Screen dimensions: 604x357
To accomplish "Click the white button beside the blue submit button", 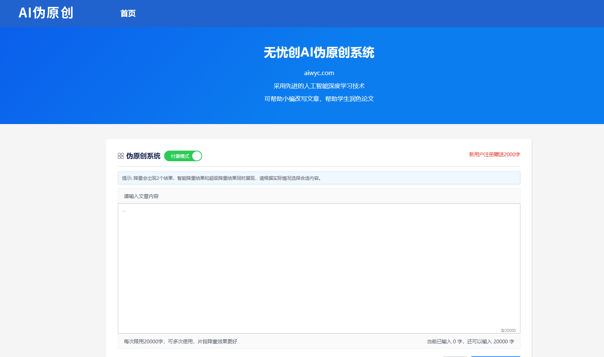I will pos(455,356).
